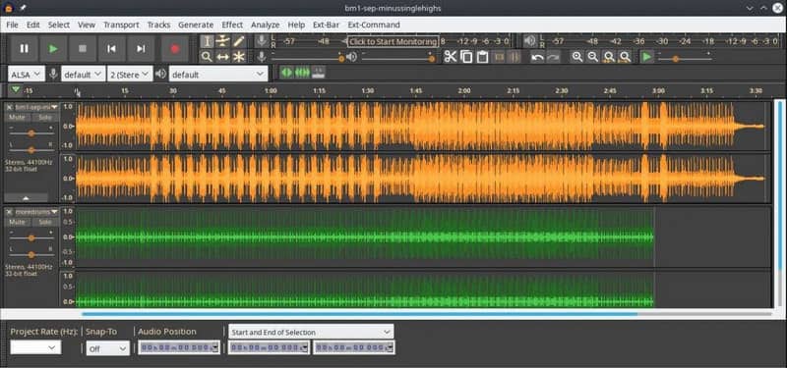Open the Edit menu
Image resolution: width=787 pixels, height=368 pixels.
(x=33, y=25)
